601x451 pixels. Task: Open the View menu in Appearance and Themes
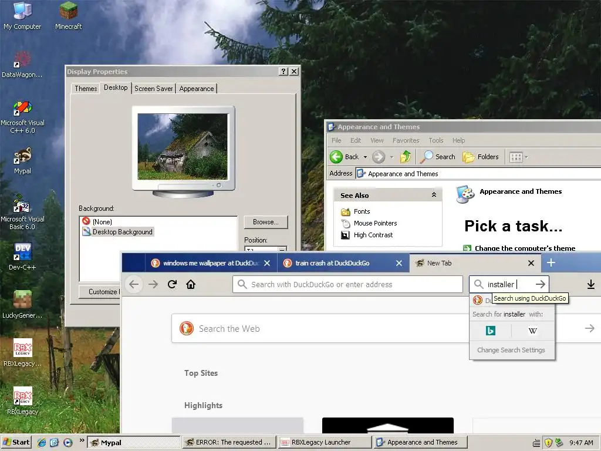click(377, 140)
